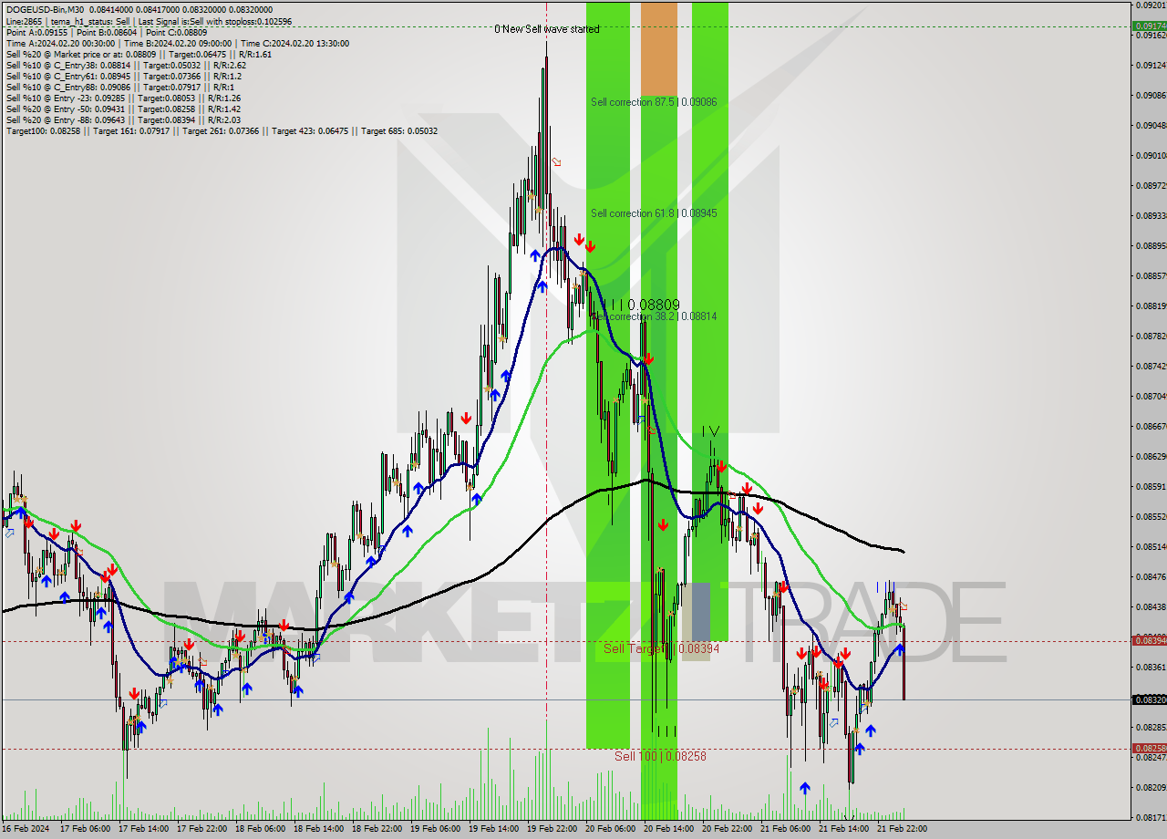Click the '19 Feb 06:00' time axis label
Viewport: 1167px width, 839px height.
click(x=435, y=829)
